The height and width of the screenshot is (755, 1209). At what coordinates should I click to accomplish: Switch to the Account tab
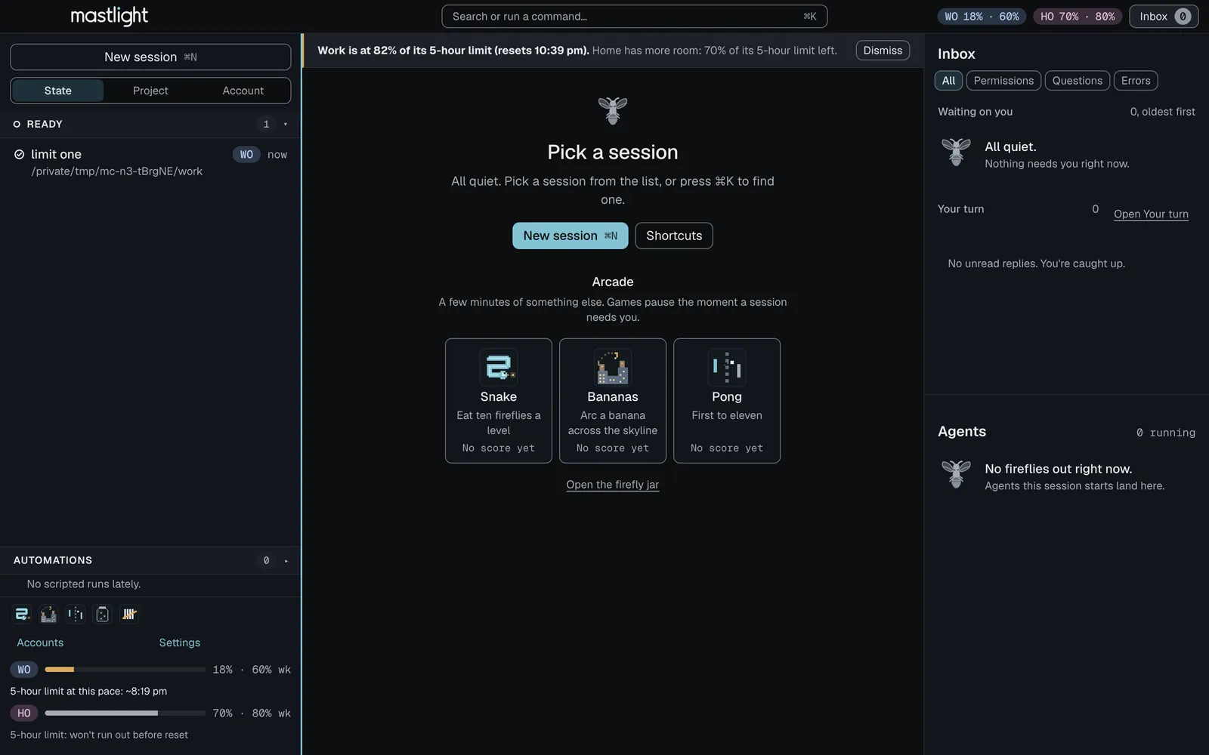click(x=243, y=91)
